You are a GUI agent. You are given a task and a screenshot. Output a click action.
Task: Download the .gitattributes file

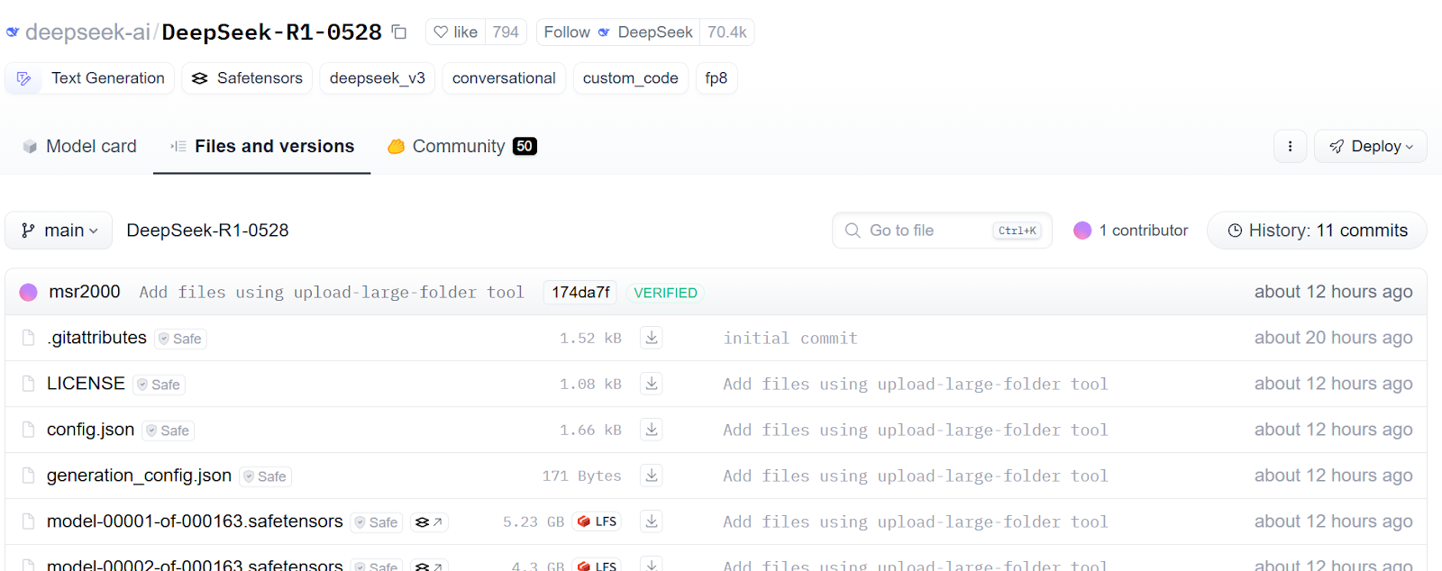(x=652, y=338)
